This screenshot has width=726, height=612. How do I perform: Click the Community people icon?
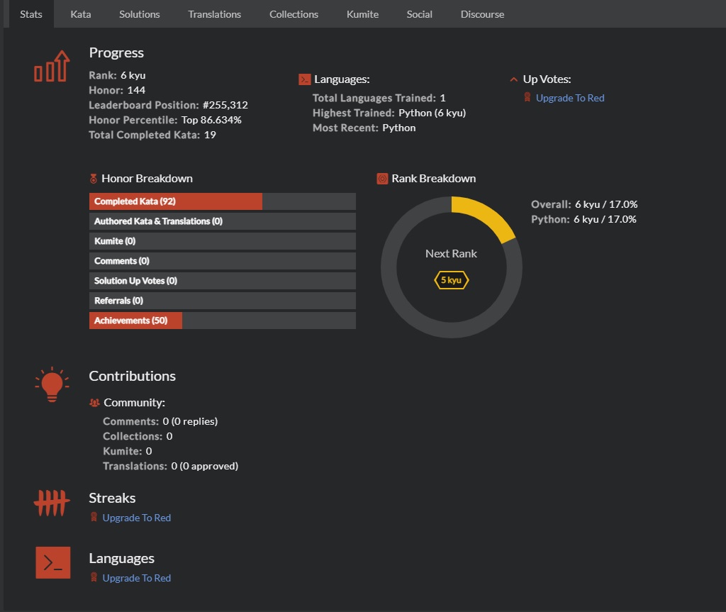click(x=94, y=403)
